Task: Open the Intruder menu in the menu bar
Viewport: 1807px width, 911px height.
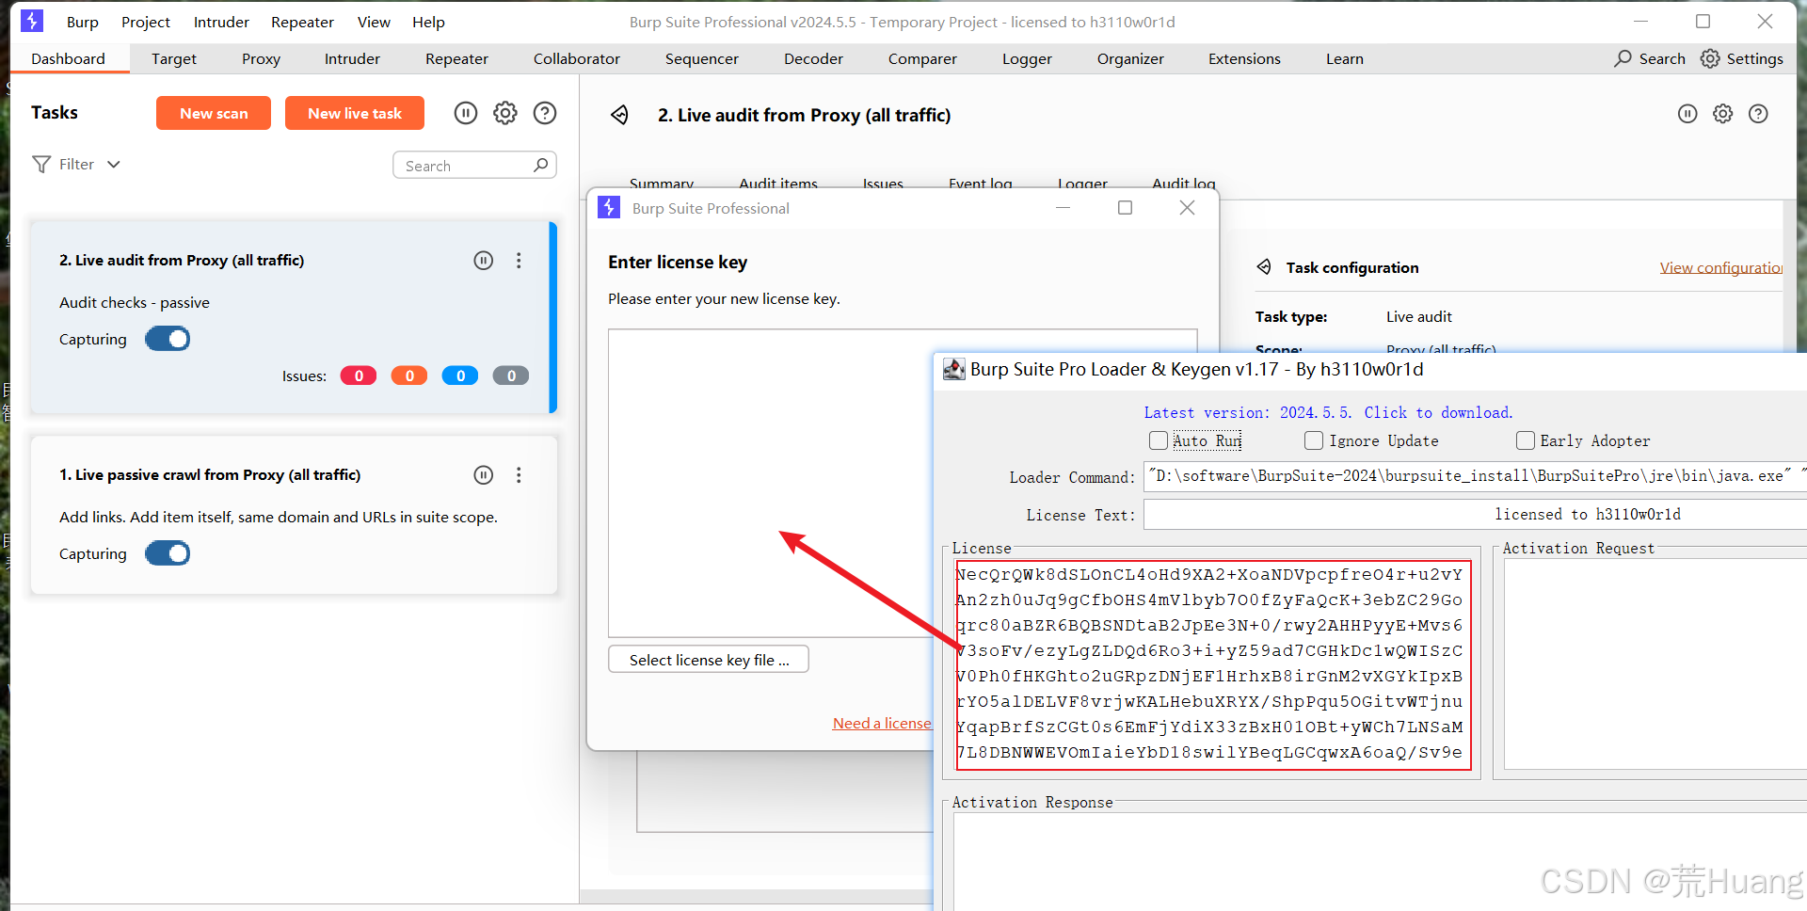Action: click(221, 22)
